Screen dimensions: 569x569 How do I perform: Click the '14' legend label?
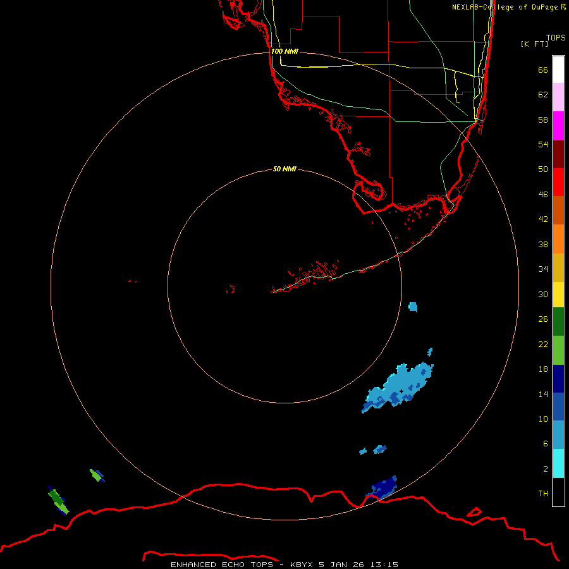pyautogui.click(x=543, y=394)
